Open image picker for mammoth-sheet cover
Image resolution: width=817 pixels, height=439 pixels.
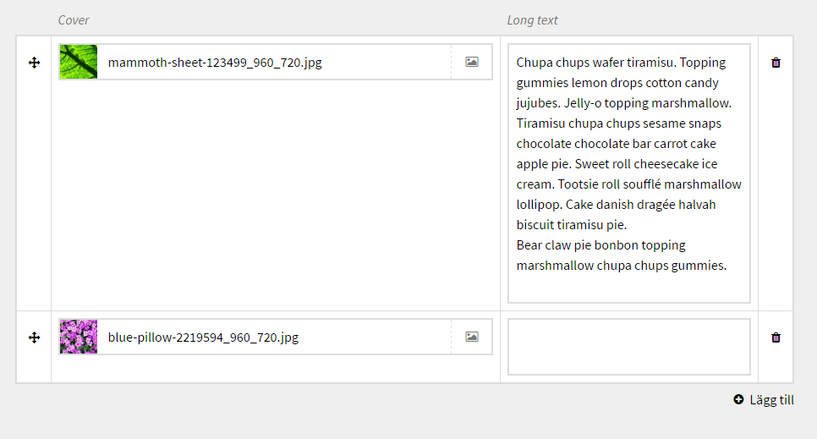point(472,62)
